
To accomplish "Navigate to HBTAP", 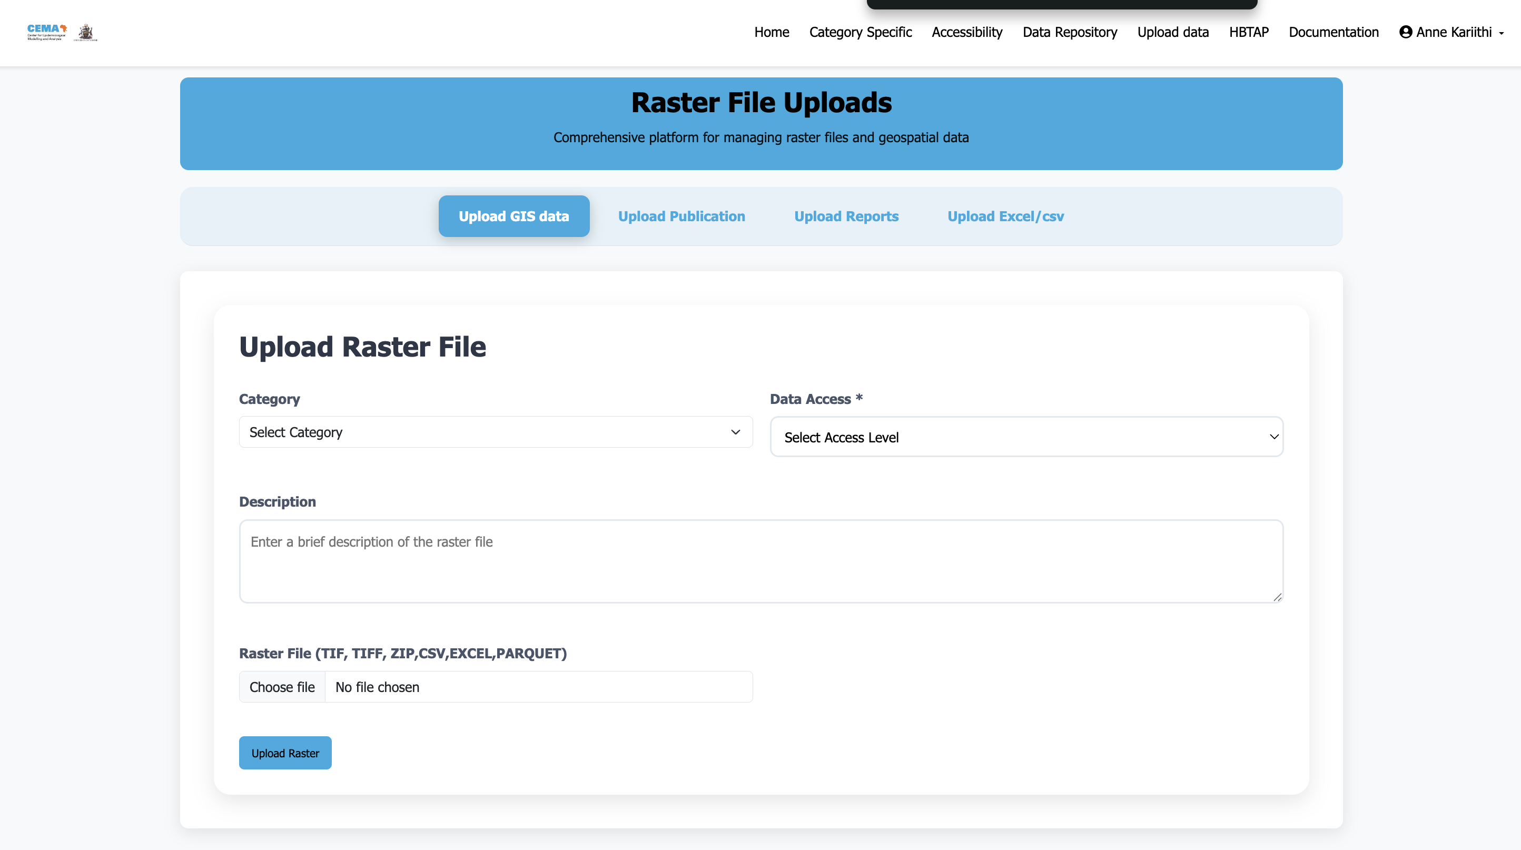I will (1248, 32).
